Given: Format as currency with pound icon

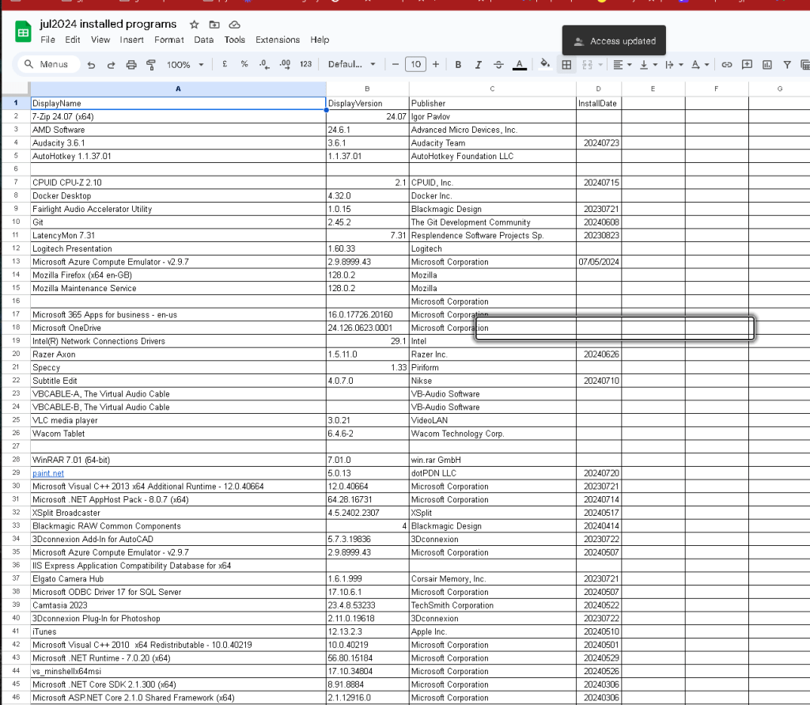Looking at the screenshot, I should click(x=225, y=64).
